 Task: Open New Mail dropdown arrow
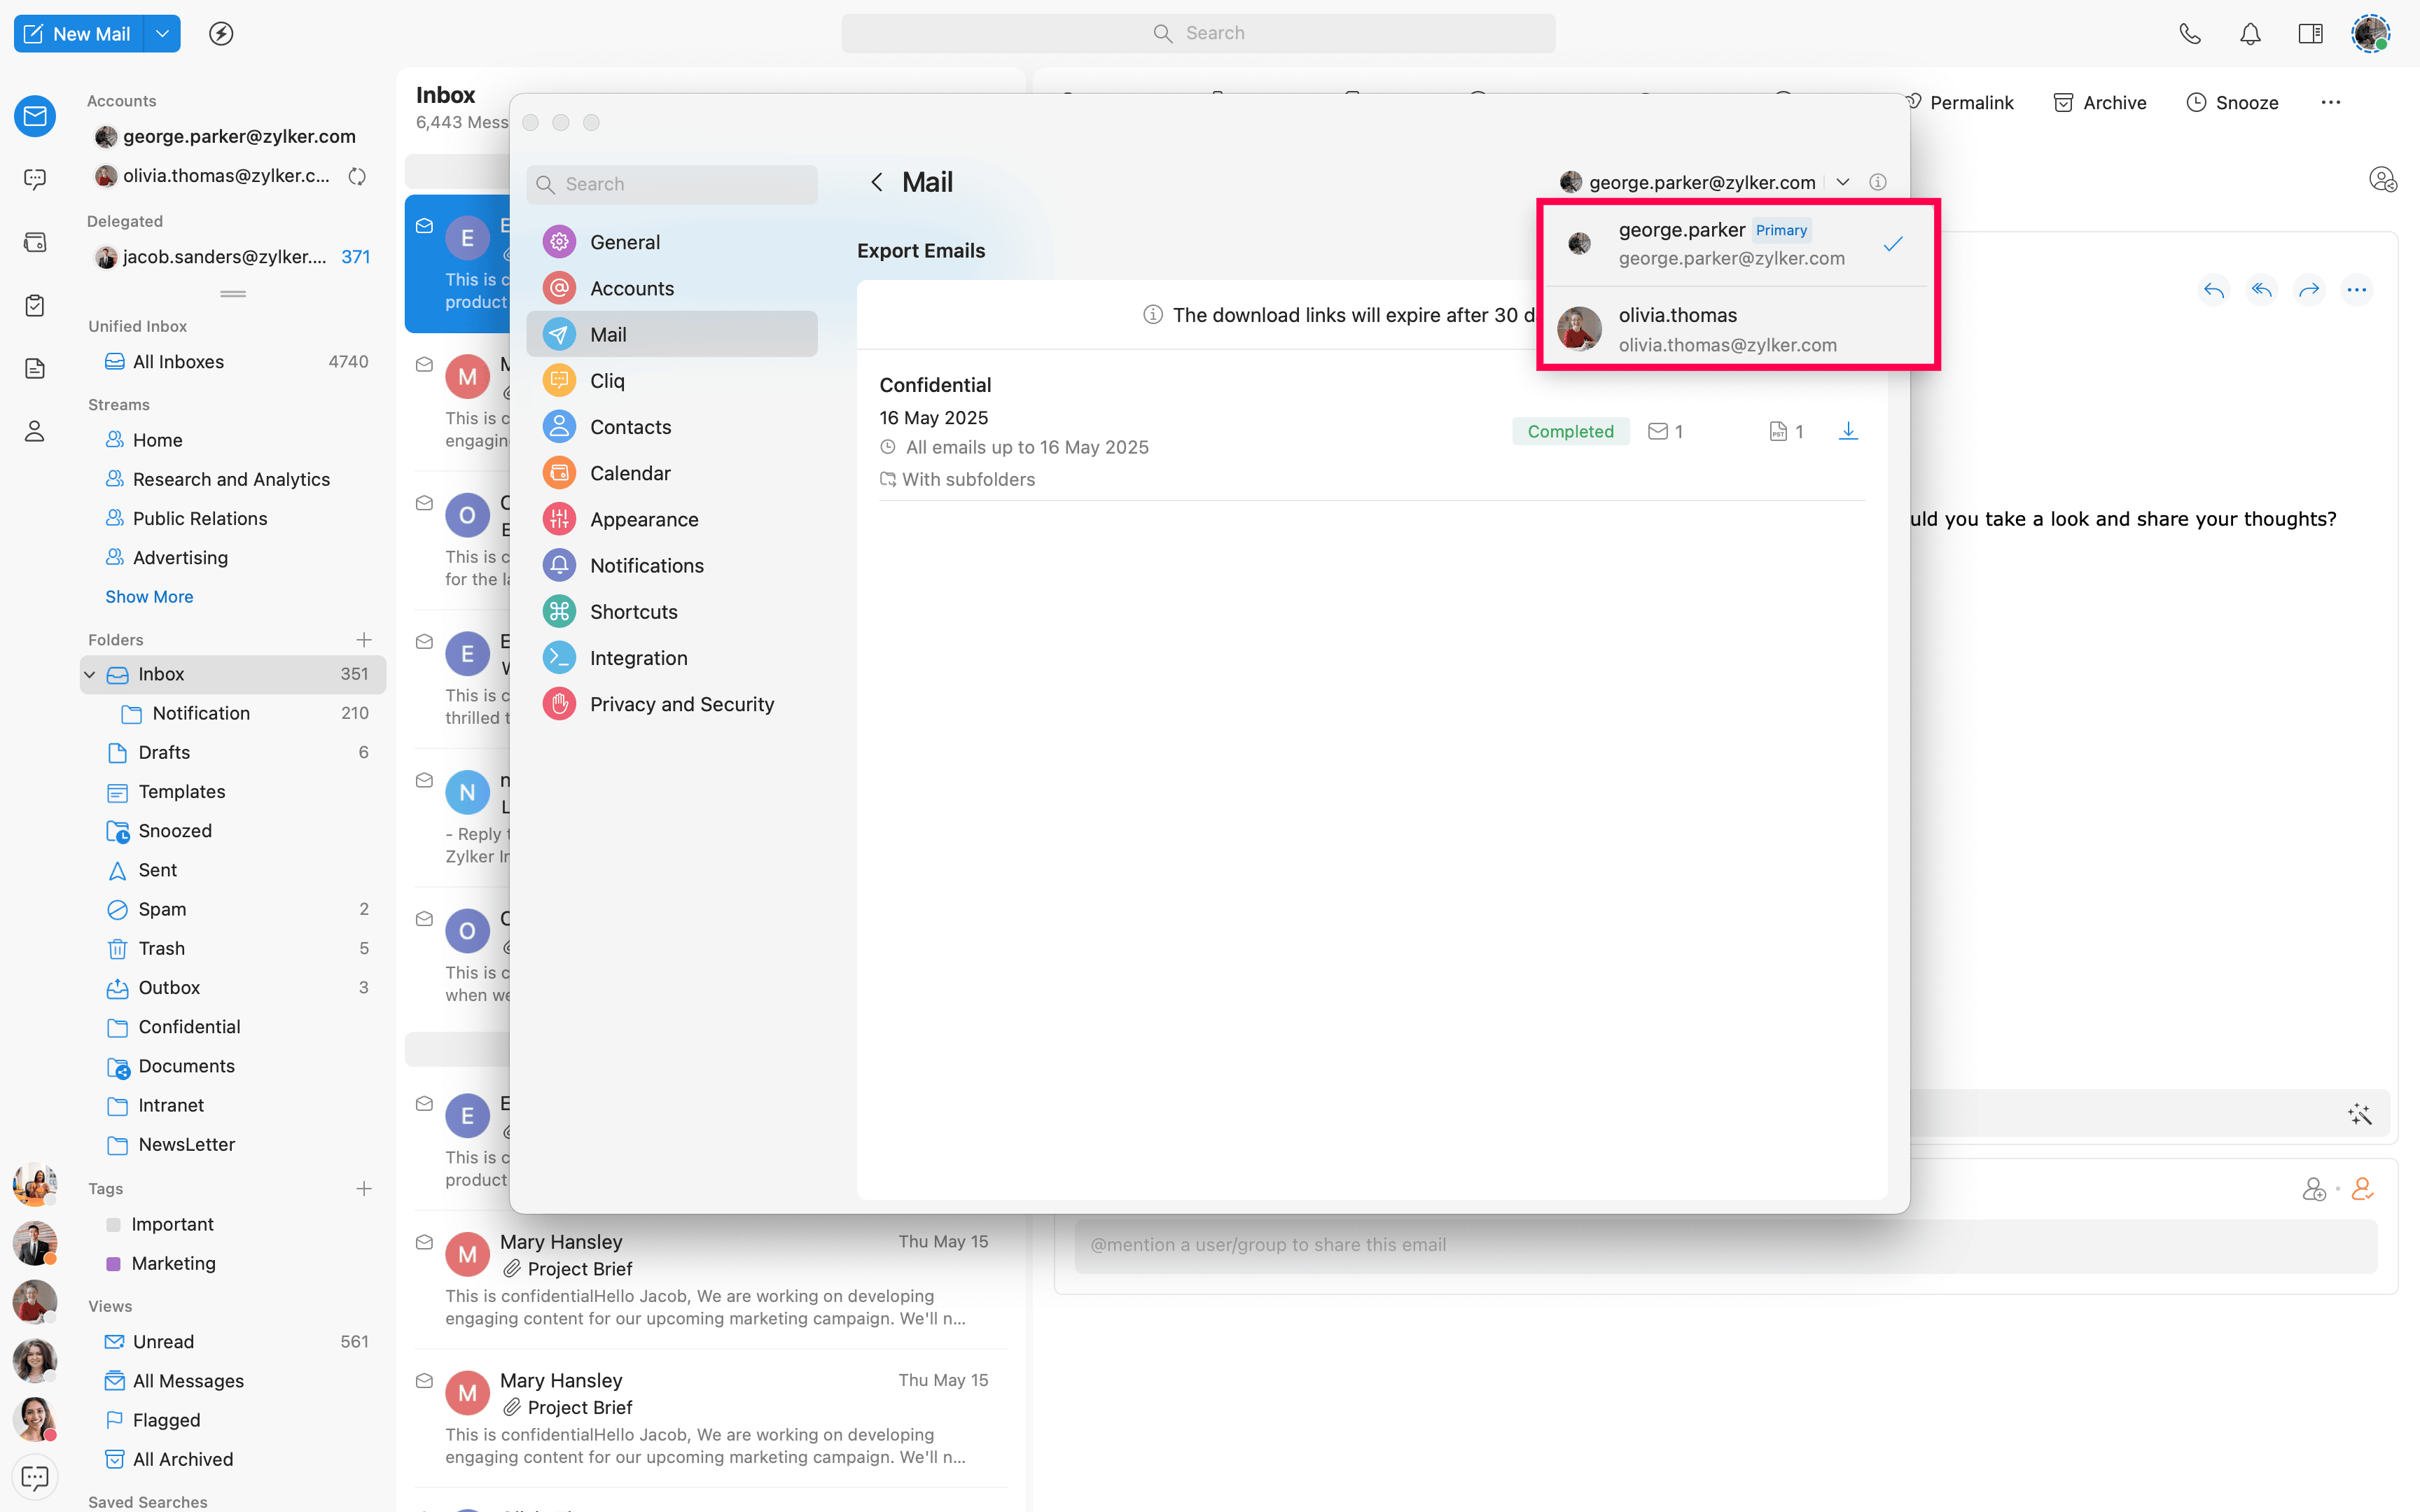tap(162, 33)
